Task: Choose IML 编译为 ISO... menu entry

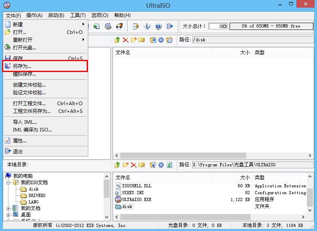Action: pos(45,130)
